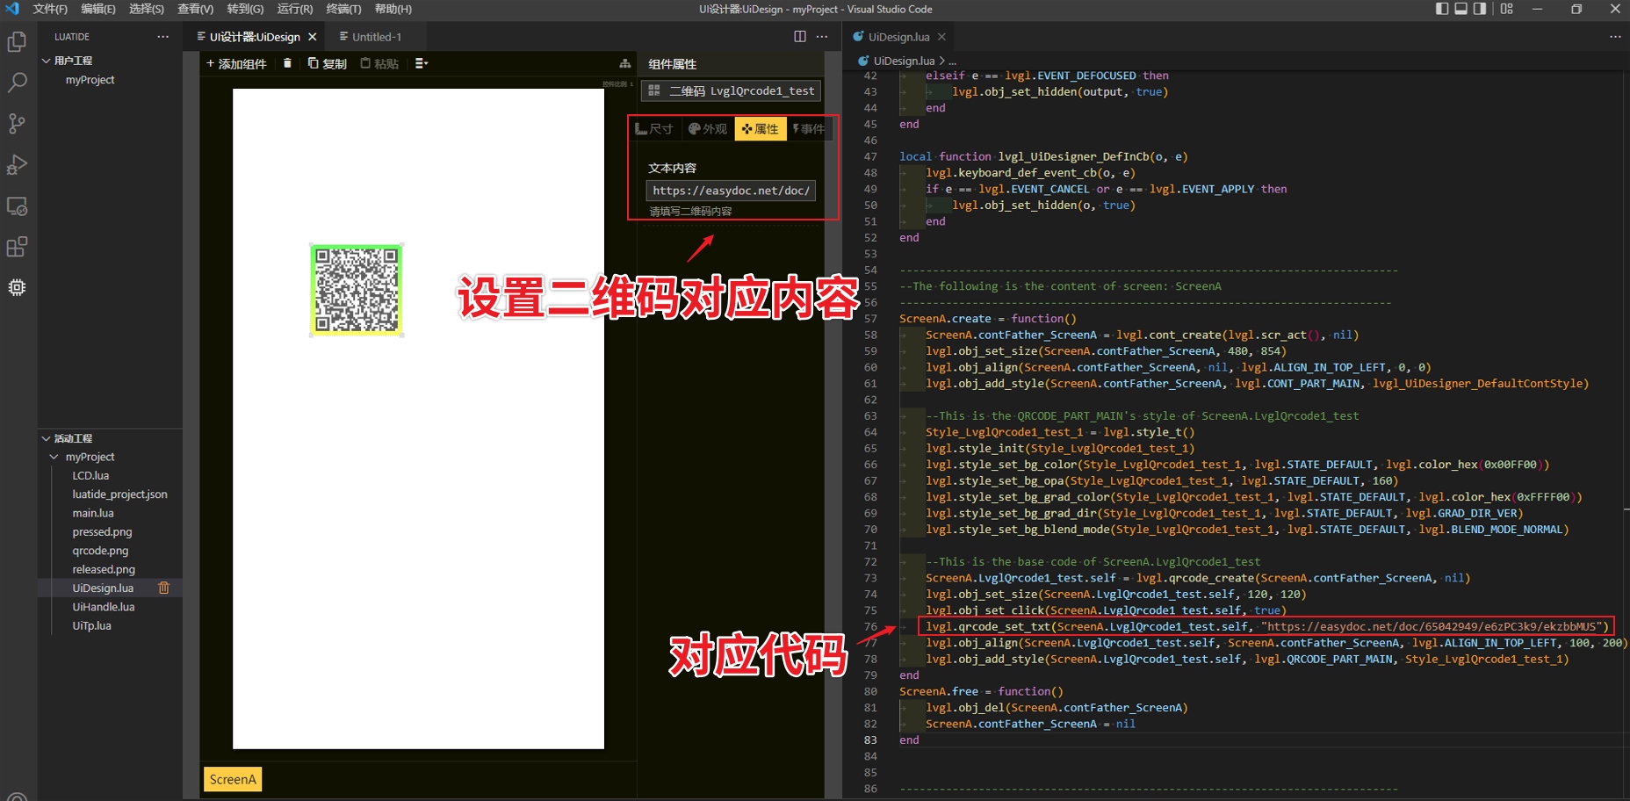The width and height of the screenshot is (1630, 801).
Task: Switch to the 尺寸 property tab
Action: (655, 128)
